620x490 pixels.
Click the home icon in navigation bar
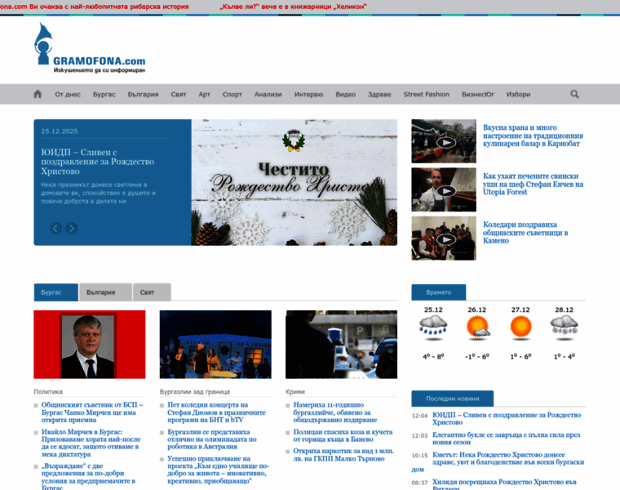[38, 94]
